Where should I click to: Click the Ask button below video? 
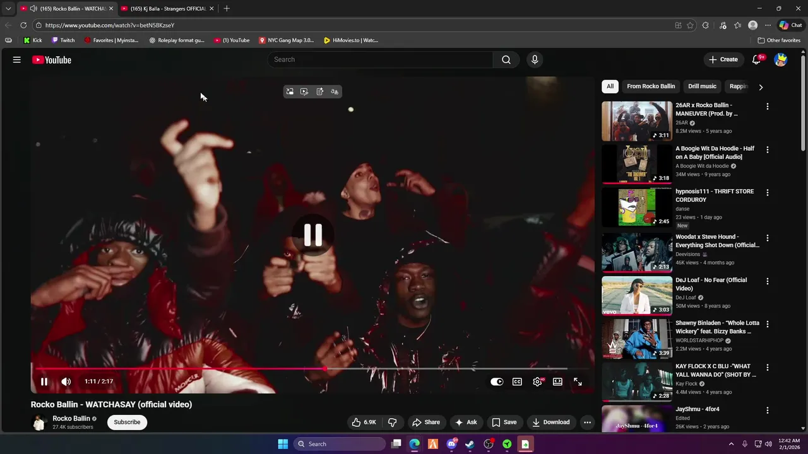(x=466, y=422)
